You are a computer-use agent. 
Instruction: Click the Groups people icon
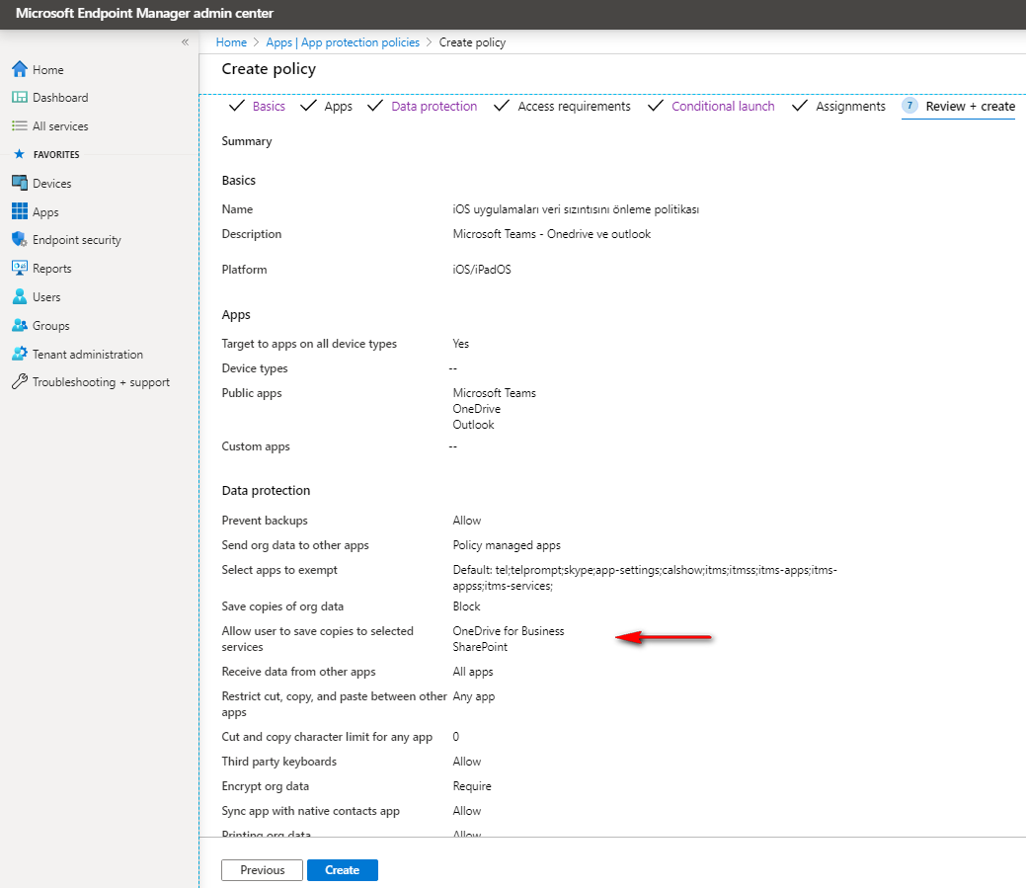[20, 325]
